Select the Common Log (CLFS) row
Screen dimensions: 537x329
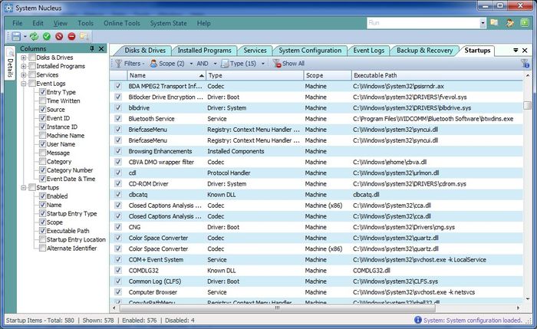pyautogui.click(x=316, y=281)
